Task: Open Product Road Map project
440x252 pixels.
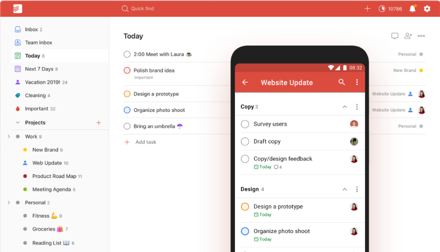Action: coord(54,176)
